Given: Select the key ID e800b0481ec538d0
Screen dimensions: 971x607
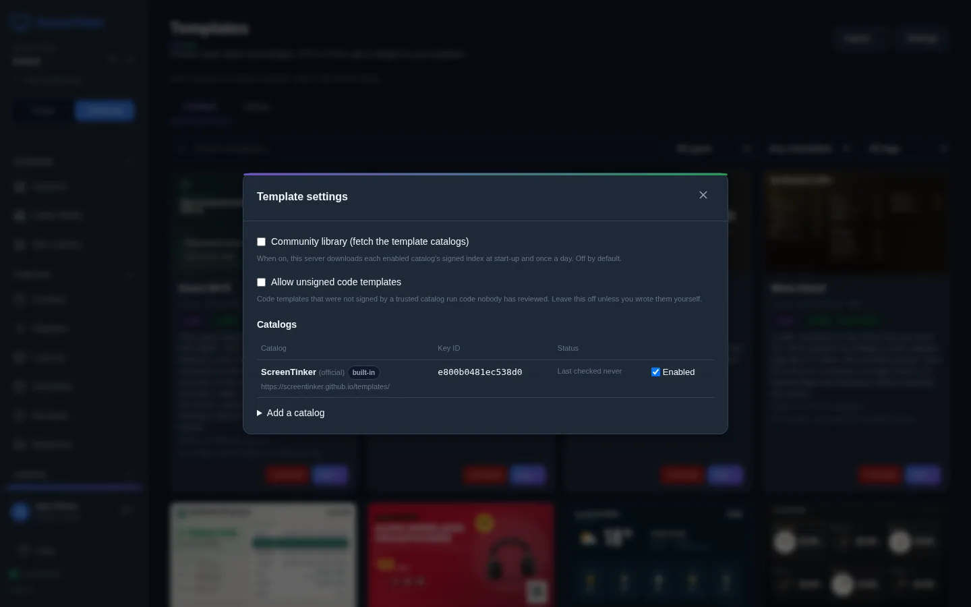Looking at the screenshot, I should tap(479, 372).
